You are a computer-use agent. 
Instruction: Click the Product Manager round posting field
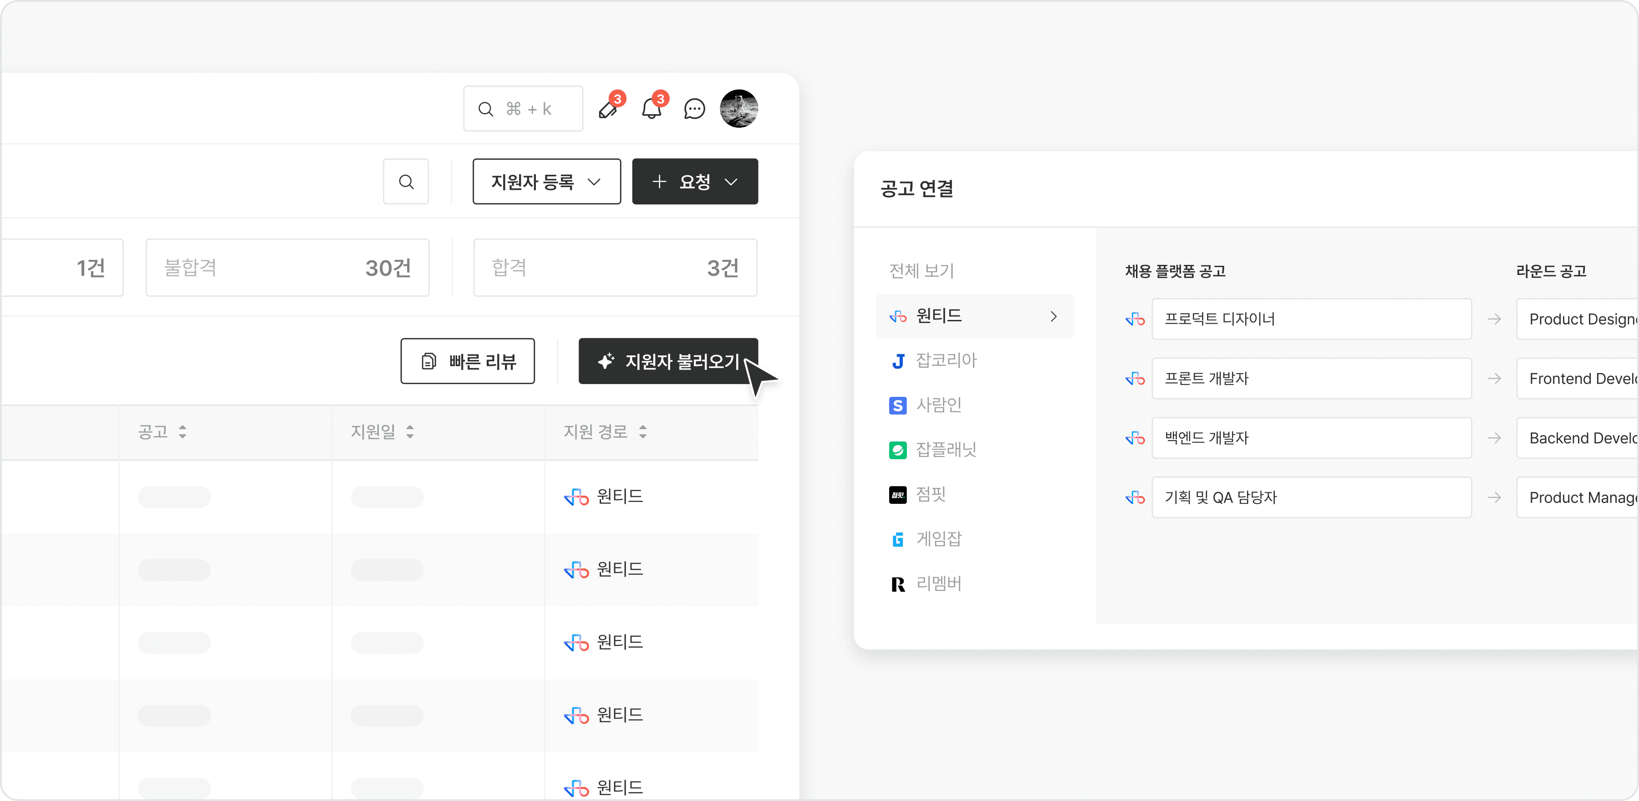click(x=1577, y=497)
